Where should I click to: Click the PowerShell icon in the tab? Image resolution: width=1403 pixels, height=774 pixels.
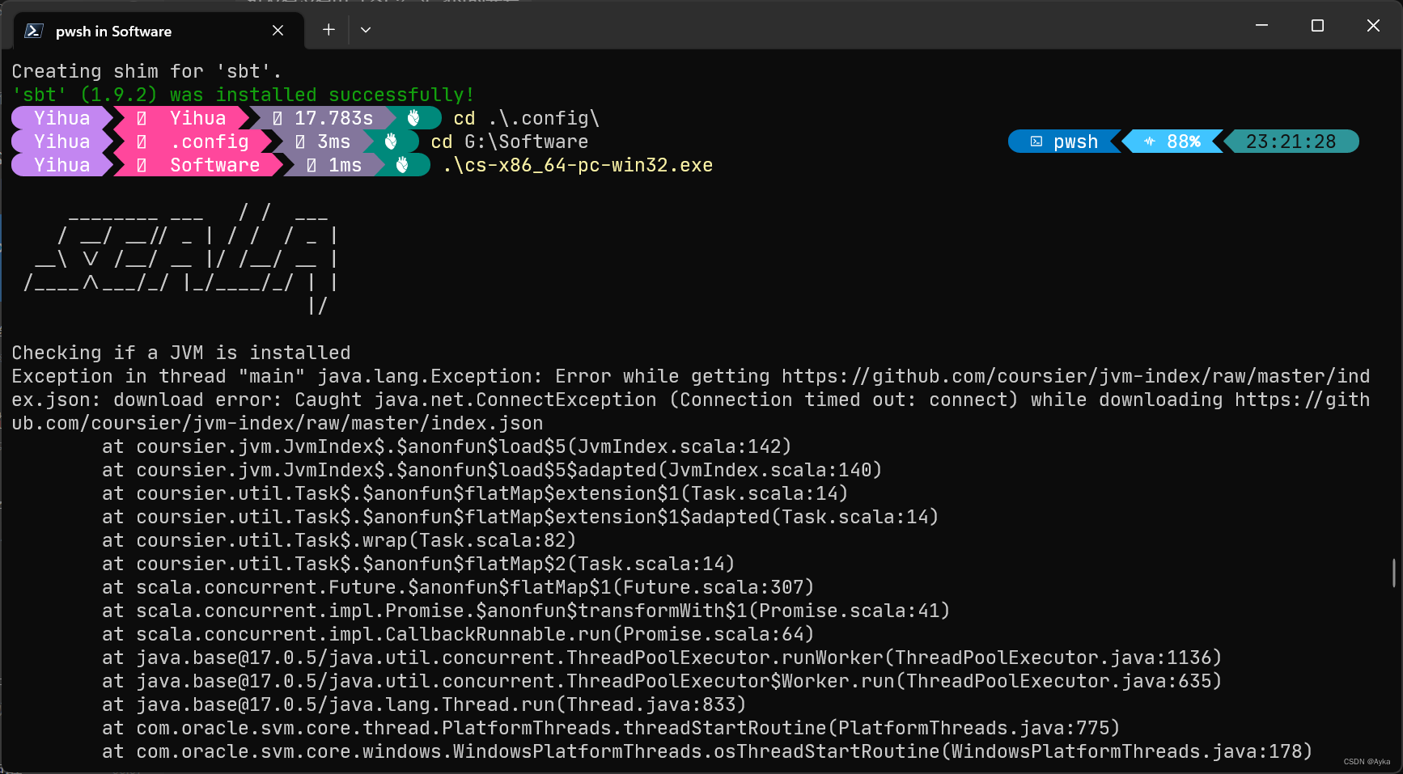click(33, 31)
